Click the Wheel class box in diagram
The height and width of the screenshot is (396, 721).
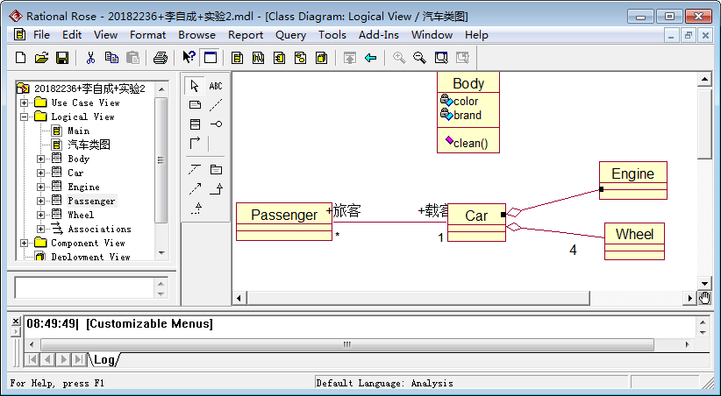[634, 241]
